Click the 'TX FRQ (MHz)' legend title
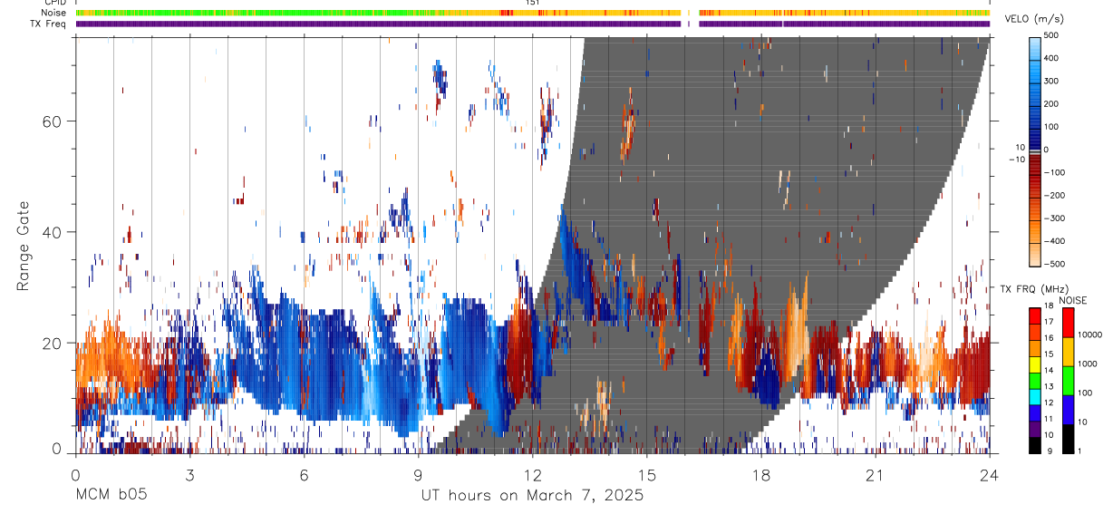The width and height of the screenshot is (1113, 514). pyautogui.click(x=1036, y=288)
